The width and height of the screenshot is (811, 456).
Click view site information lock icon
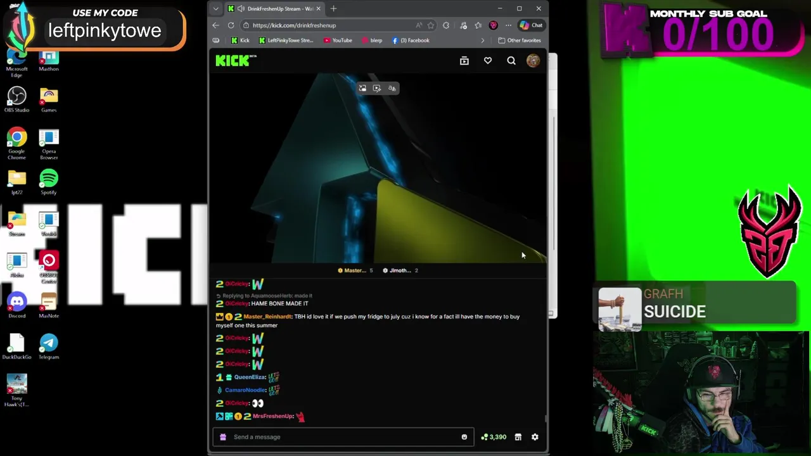tap(246, 25)
